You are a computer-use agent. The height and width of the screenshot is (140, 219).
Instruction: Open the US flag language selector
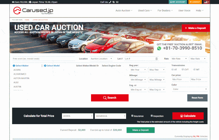pyautogui.click(x=206, y=2)
